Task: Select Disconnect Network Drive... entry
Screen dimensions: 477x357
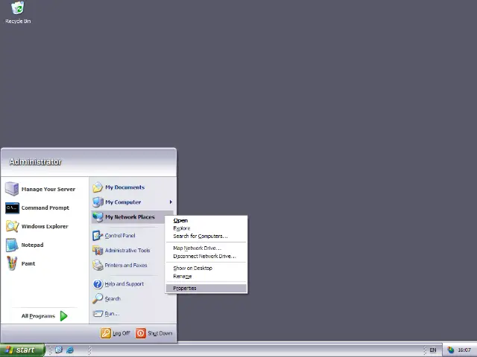Action: click(206, 256)
